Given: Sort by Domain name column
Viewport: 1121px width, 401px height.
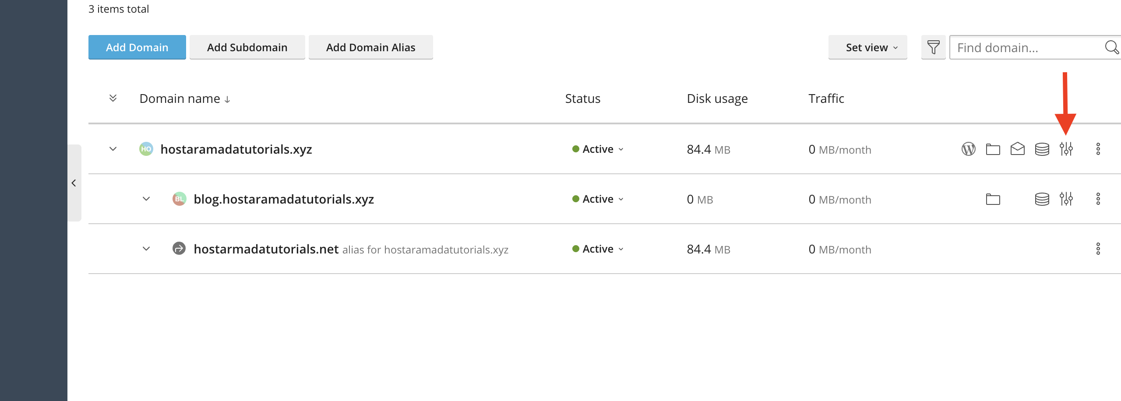Looking at the screenshot, I should 185,98.
